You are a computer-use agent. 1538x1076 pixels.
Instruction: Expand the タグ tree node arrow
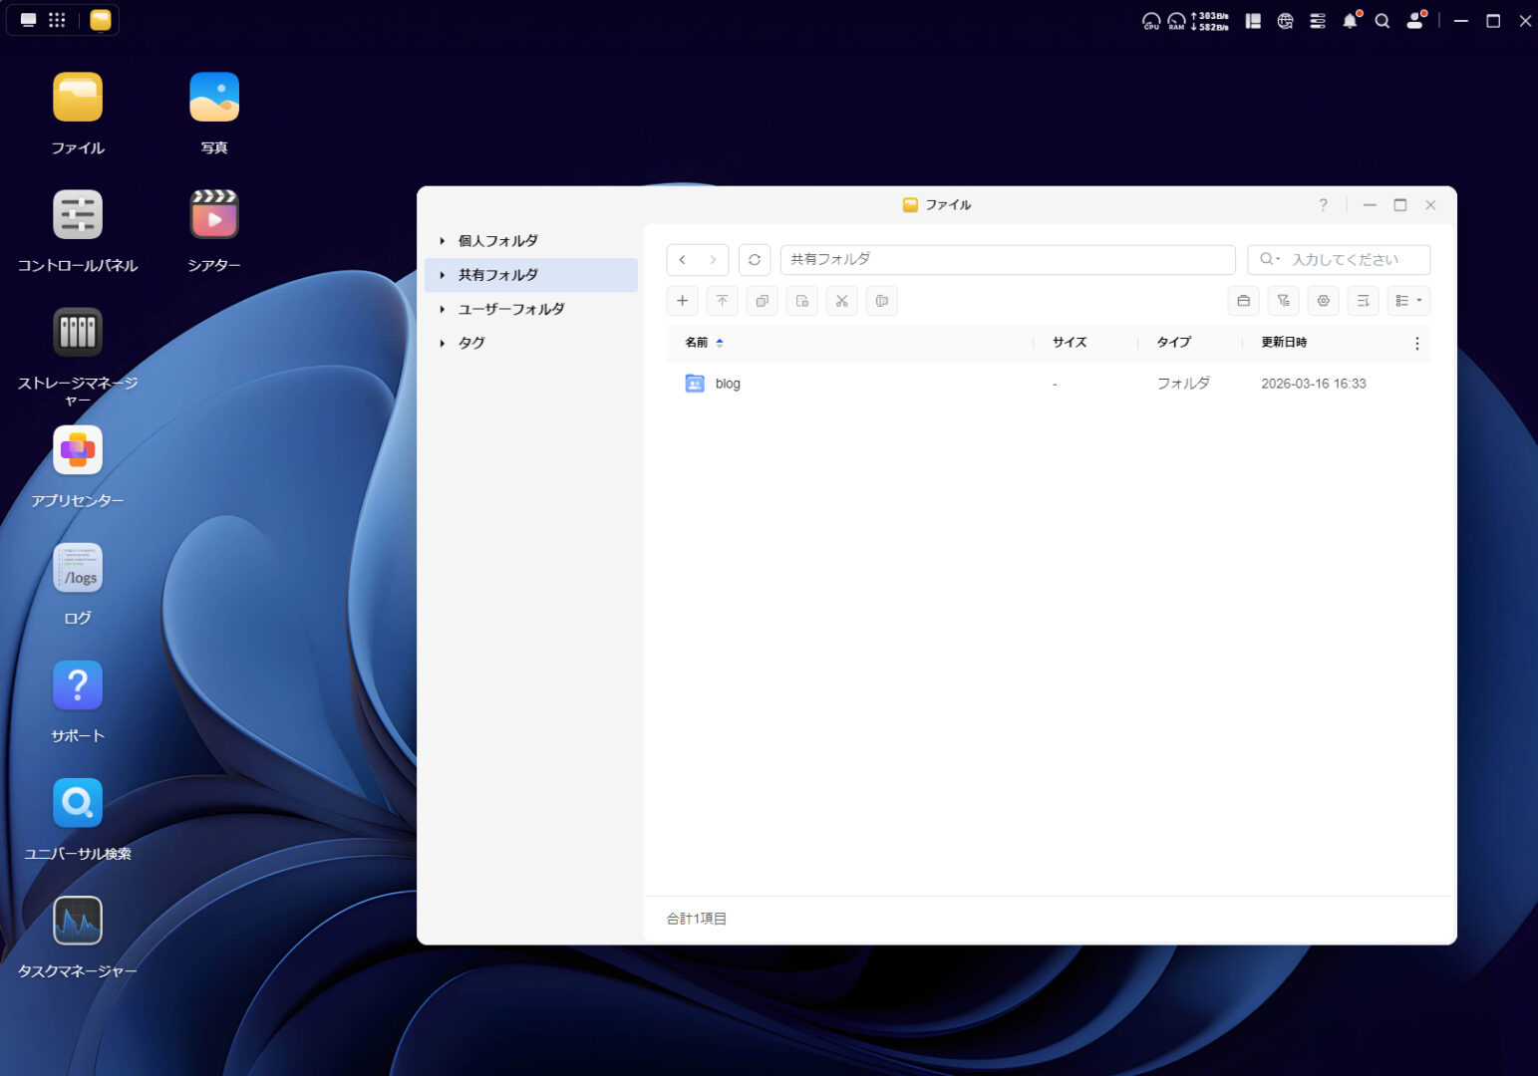pyautogui.click(x=443, y=344)
